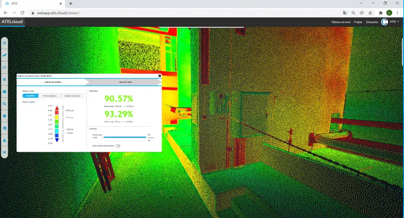The image size is (404, 218).
Task: Close the ATIS browser tab
Action: tap(61, 4)
